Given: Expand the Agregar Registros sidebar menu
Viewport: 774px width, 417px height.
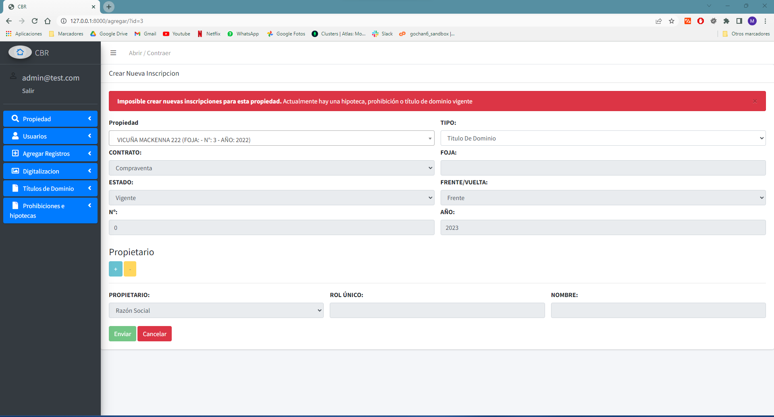Looking at the screenshot, I should pos(50,153).
